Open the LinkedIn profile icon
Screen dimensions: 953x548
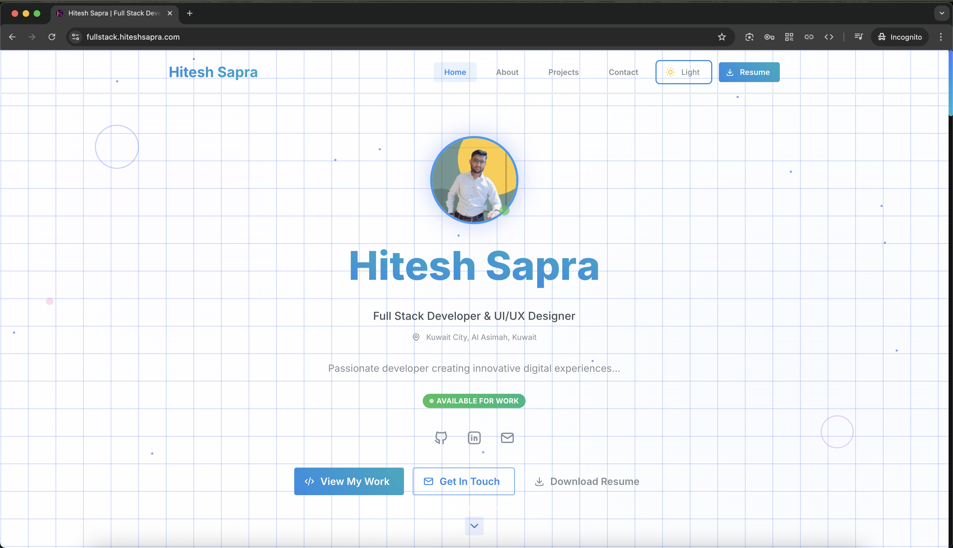(474, 438)
